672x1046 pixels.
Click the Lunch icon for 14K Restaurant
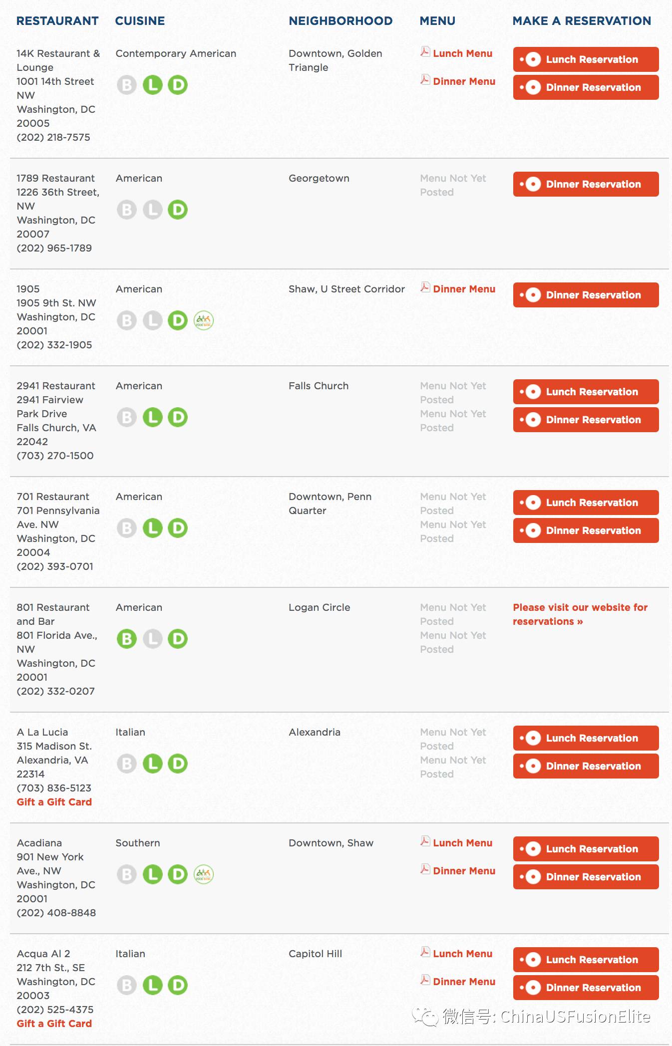pos(153,85)
